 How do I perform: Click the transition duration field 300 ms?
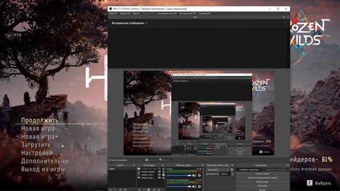(225, 173)
